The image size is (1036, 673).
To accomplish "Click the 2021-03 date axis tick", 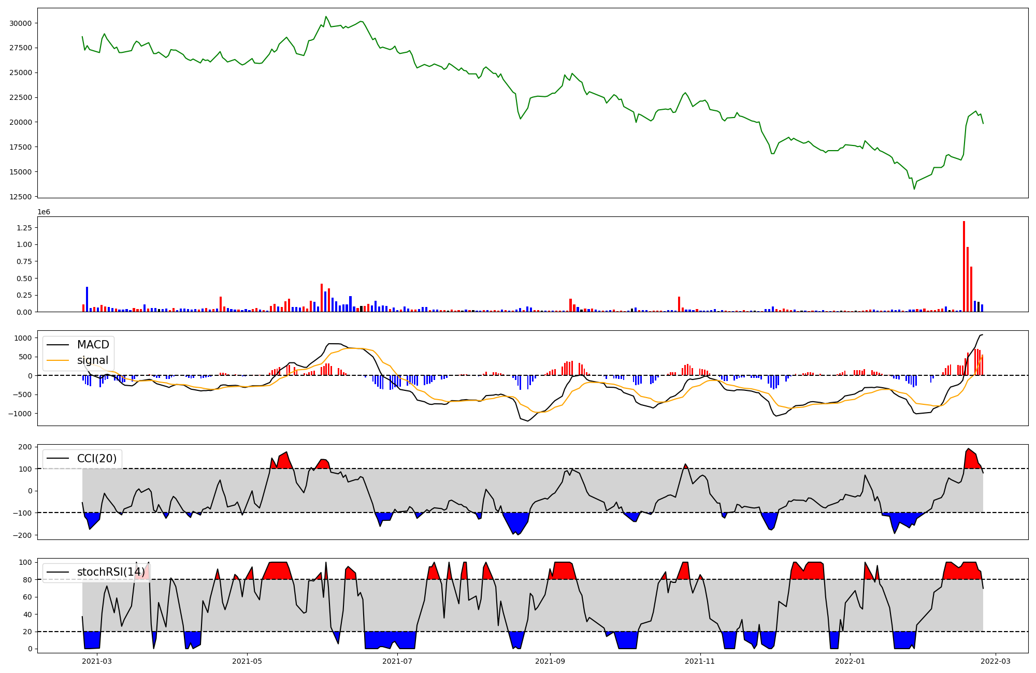I will point(97,661).
